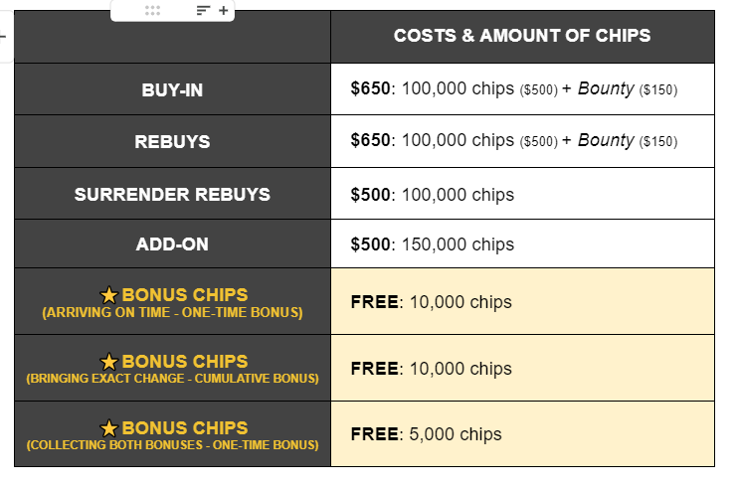738x487 pixels.
Task: Click the BRINGING EXACT CHANGE subtitle text
Action: click(172, 379)
